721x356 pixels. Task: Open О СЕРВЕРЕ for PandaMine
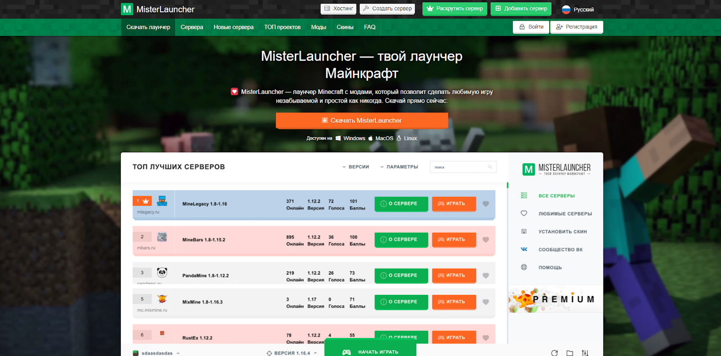401,276
